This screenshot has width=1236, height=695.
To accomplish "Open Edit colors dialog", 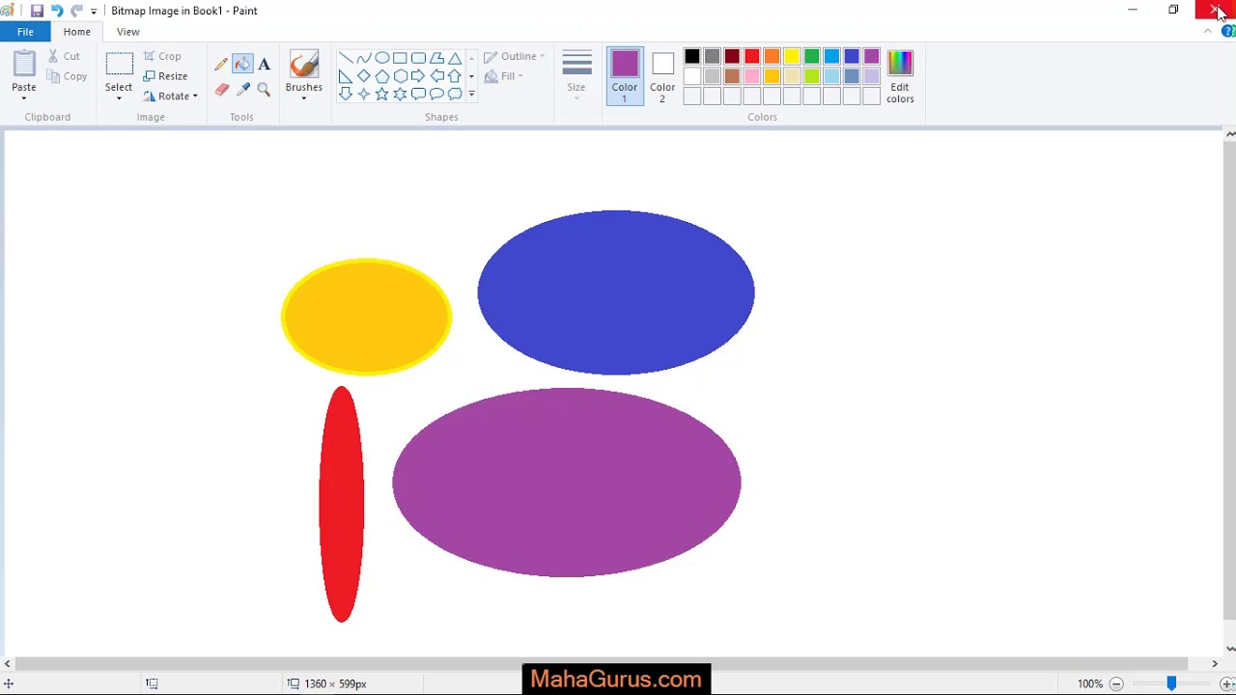I will click(x=900, y=76).
